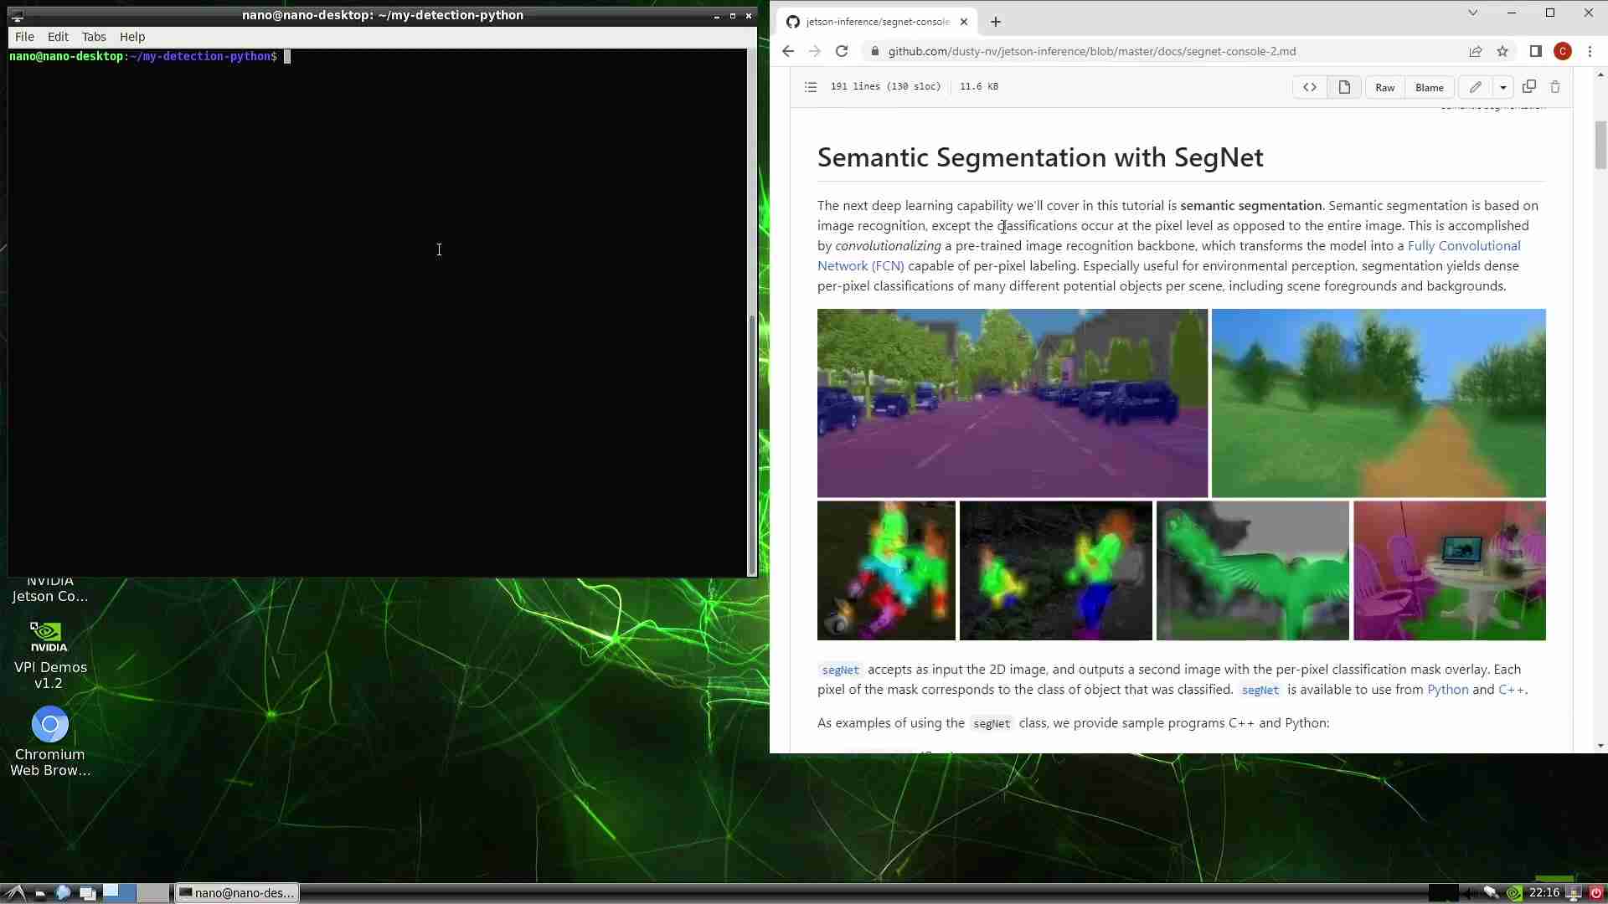Screen dimensions: 1608x904
Task: Click the copy raw contents icon
Action: (1529, 86)
